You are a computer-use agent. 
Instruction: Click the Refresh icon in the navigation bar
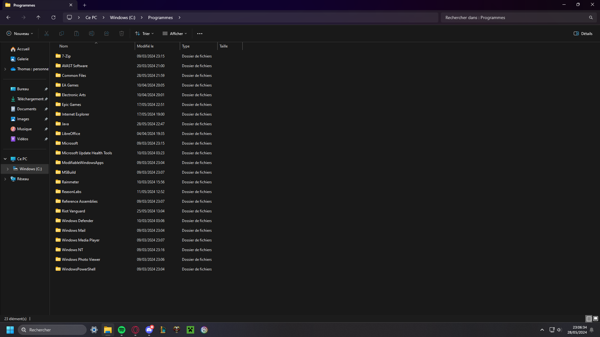[53, 17]
